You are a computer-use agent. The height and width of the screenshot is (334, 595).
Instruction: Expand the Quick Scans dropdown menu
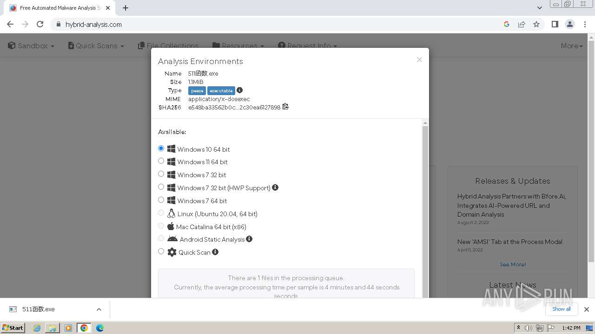[96, 45]
